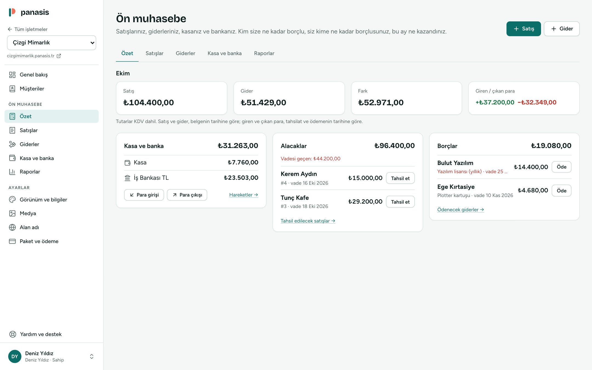Switch to the Satışlar tab
The width and height of the screenshot is (592, 370).
[154, 53]
